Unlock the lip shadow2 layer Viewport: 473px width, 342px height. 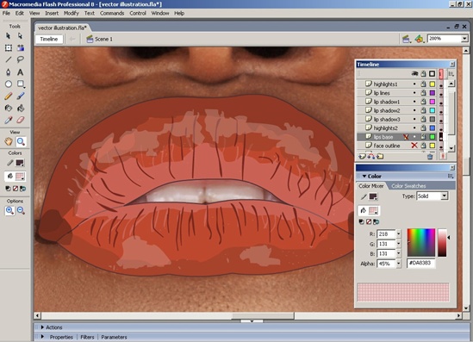(x=424, y=110)
